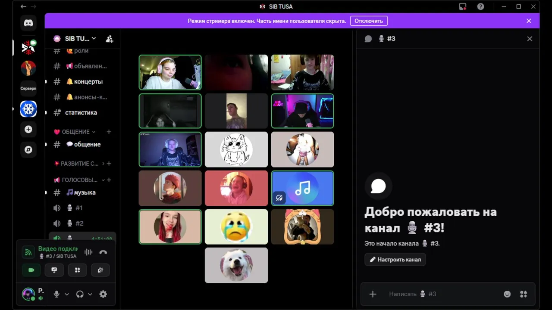The width and height of the screenshot is (552, 310).
Task: Attach a file with plus icon
Action: pos(373,294)
